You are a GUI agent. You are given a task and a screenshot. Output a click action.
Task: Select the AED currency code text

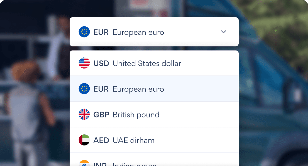pyautogui.click(x=101, y=140)
